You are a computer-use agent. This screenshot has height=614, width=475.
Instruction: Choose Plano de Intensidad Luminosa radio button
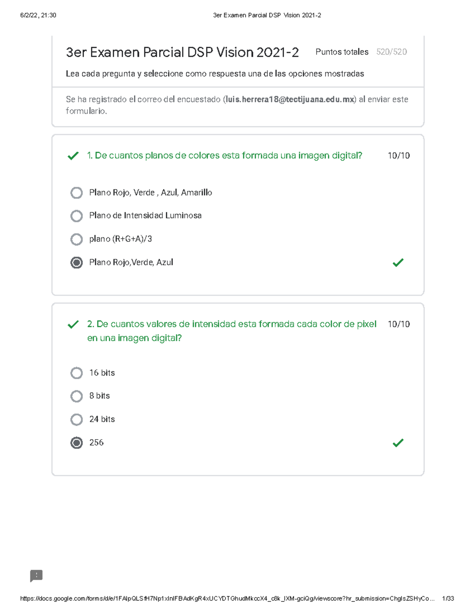pyautogui.click(x=76, y=216)
